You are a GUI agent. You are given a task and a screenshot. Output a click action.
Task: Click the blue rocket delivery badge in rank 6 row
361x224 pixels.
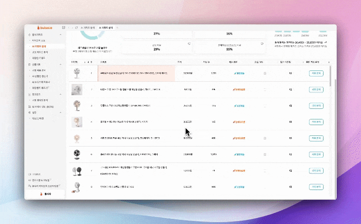(239, 154)
